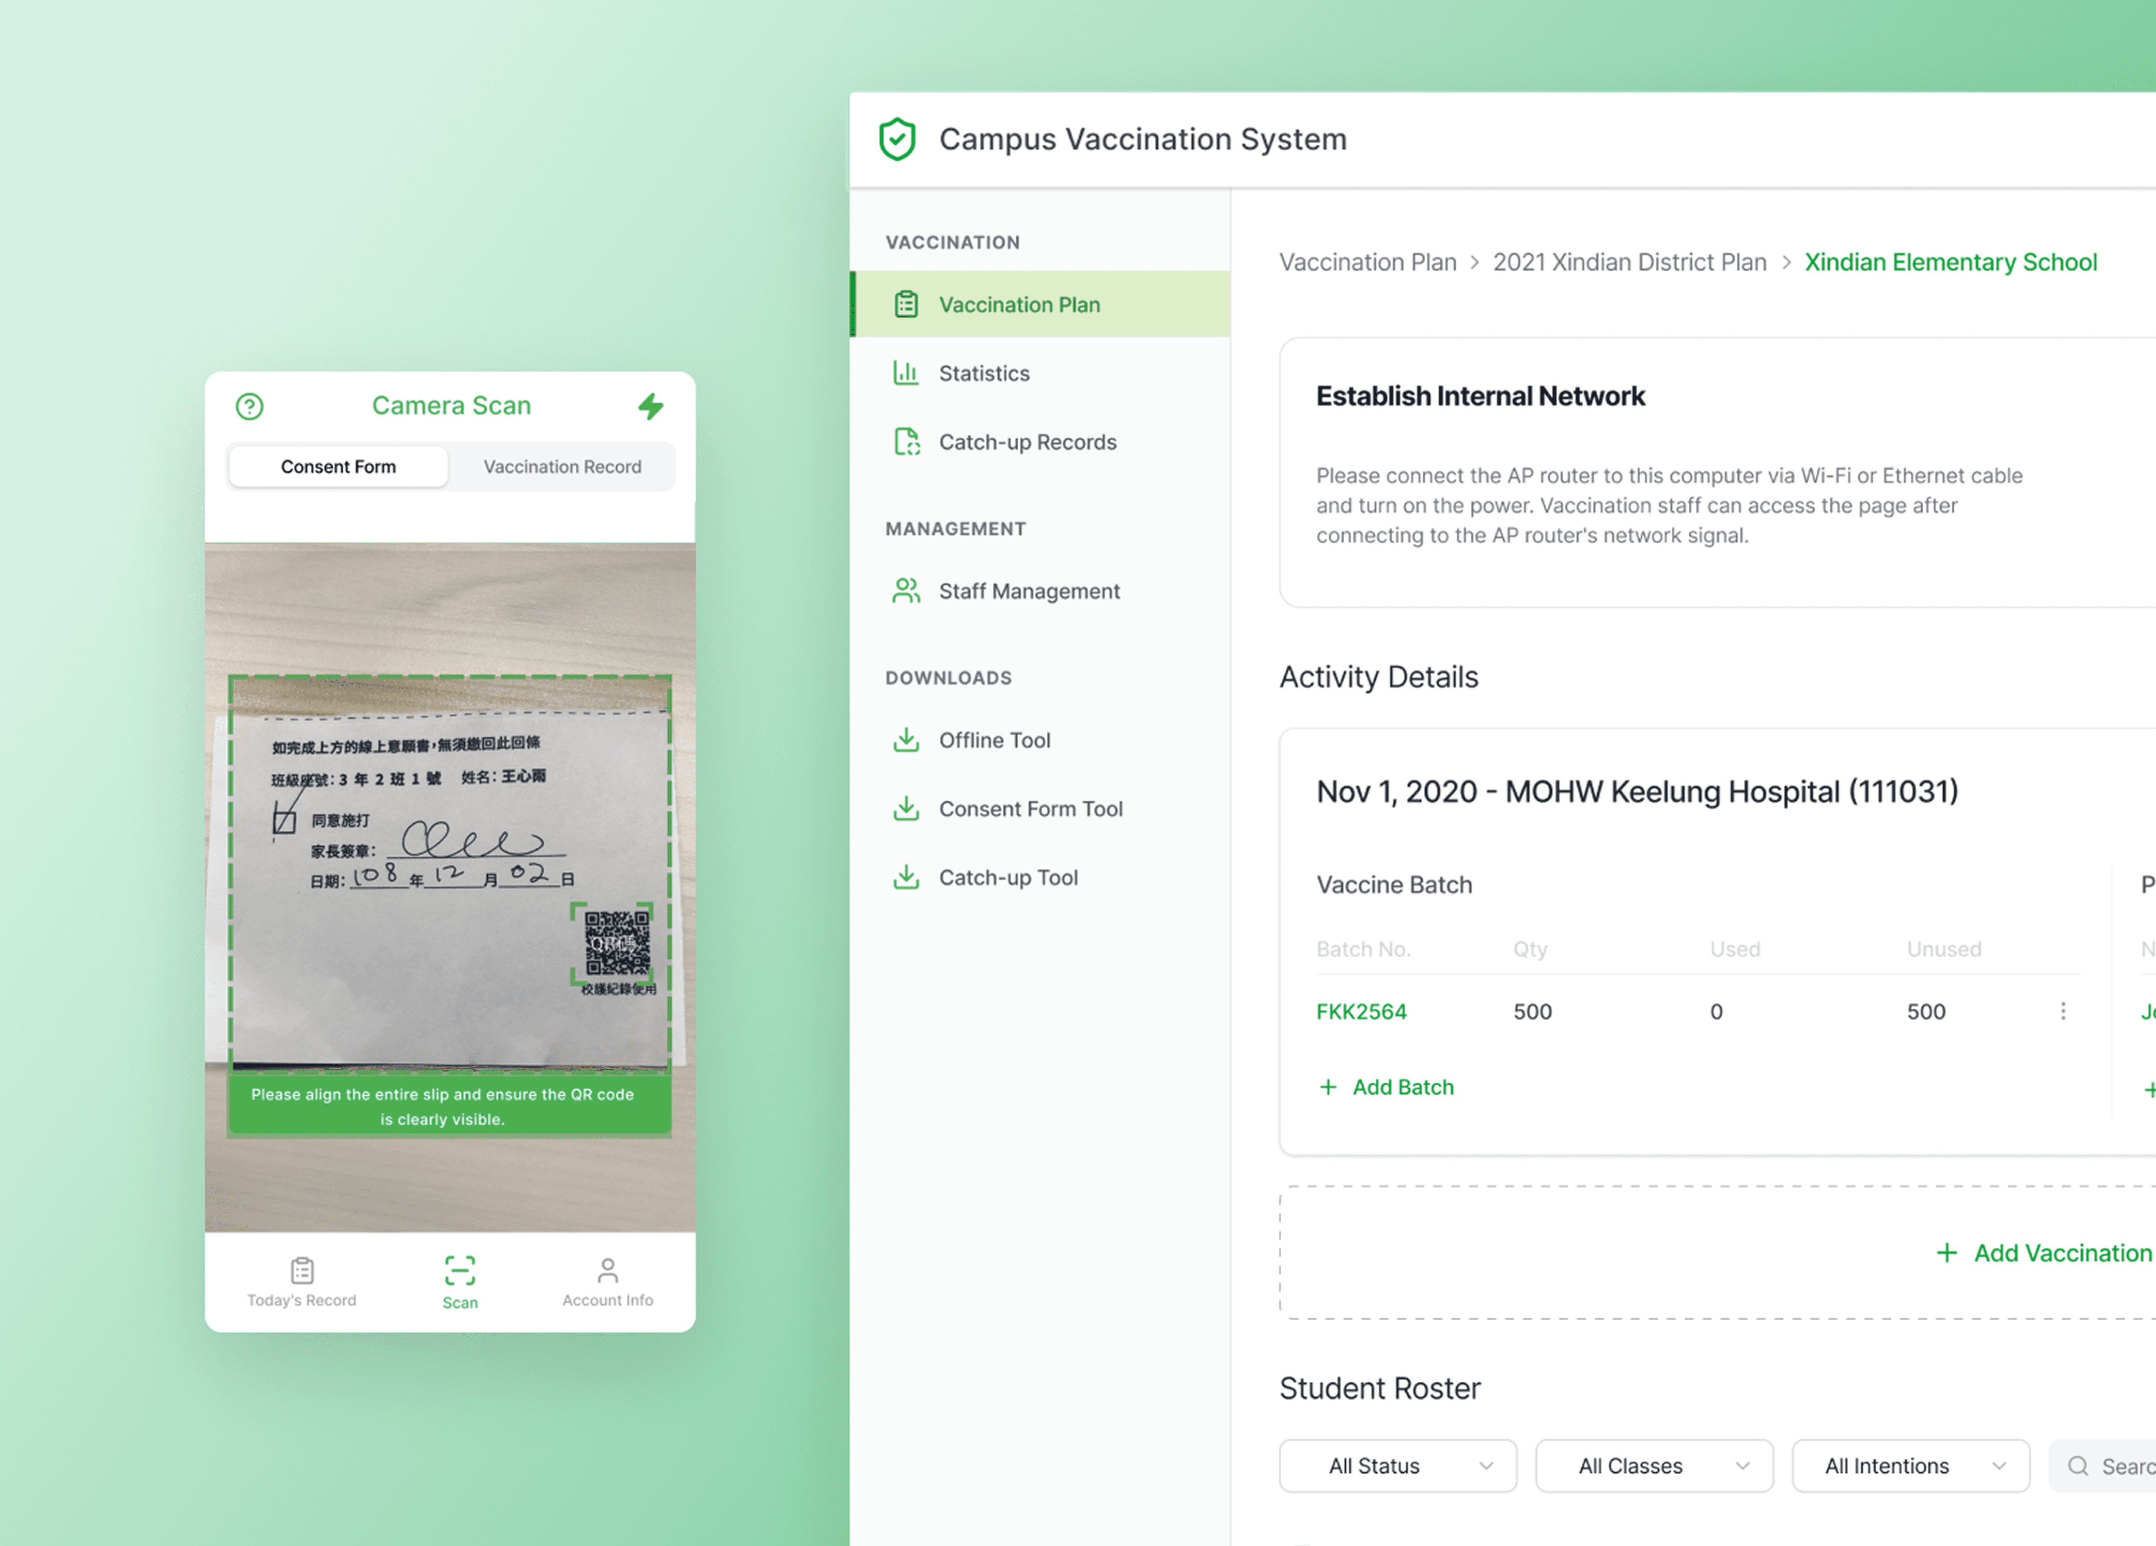Toggle the camera flash lightning icon

[650, 407]
